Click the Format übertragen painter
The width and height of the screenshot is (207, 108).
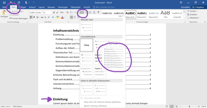19,19
